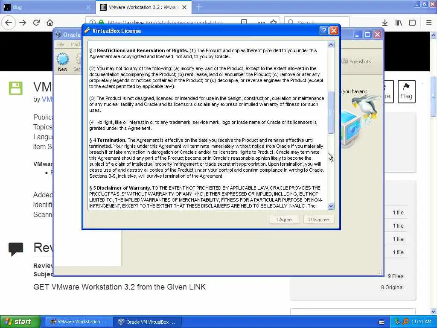Click the license scrollbar up arrow

331,44
